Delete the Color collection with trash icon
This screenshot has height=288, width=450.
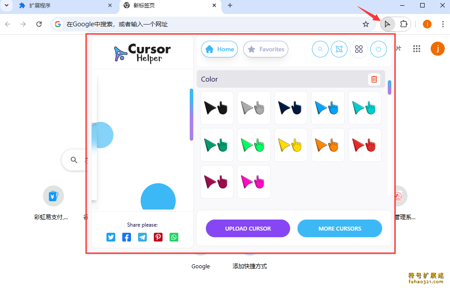pyautogui.click(x=374, y=79)
